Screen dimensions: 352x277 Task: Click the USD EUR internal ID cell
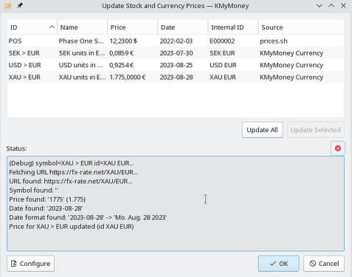click(x=233, y=65)
